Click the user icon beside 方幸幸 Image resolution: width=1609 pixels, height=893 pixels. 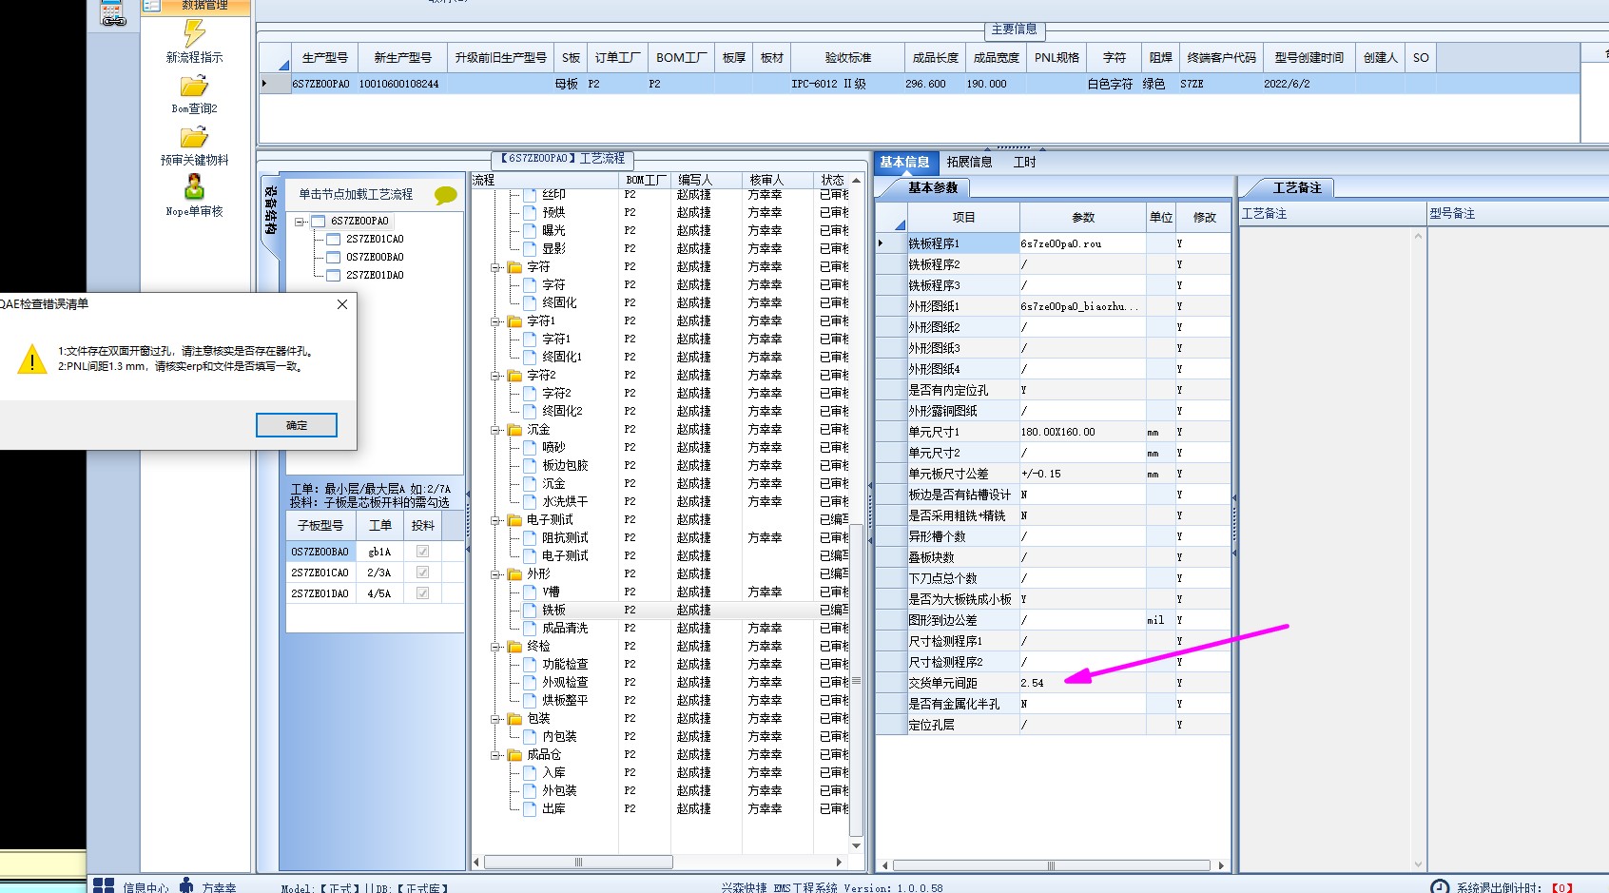pyautogui.click(x=186, y=885)
